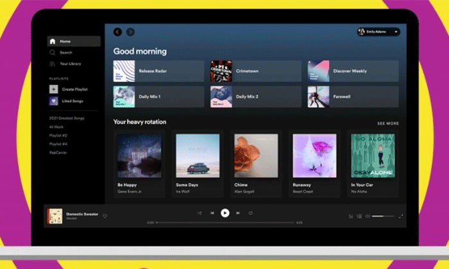Open the Liked Songs heart icon
This screenshot has width=449, height=269.
point(53,101)
